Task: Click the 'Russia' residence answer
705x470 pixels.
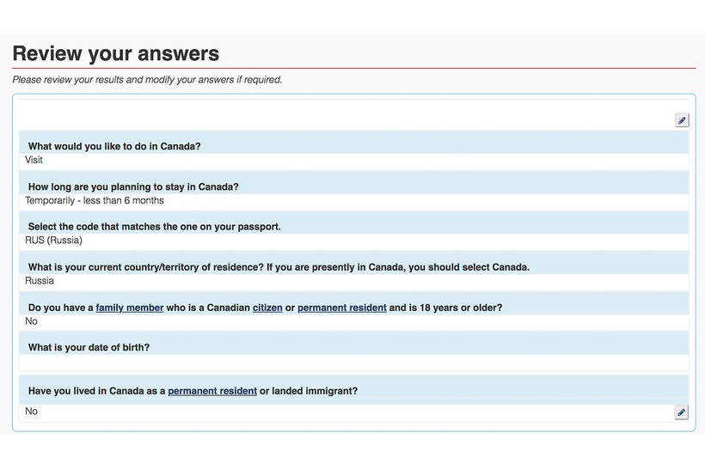Action: point(40,281)
